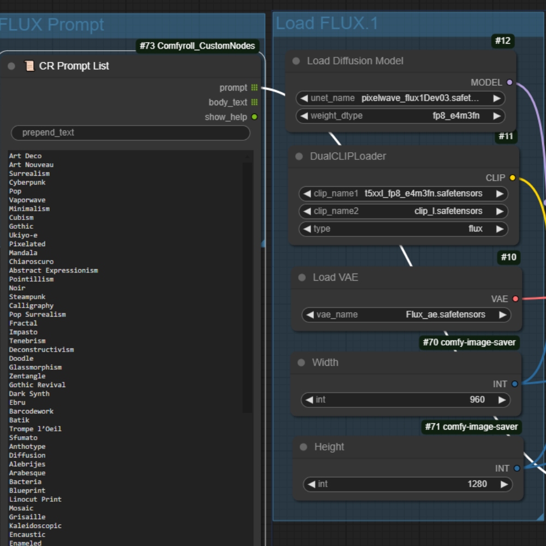Click the prepend_text input field
The width and height of the screenshot is (546, 546).
pos(130,133)
